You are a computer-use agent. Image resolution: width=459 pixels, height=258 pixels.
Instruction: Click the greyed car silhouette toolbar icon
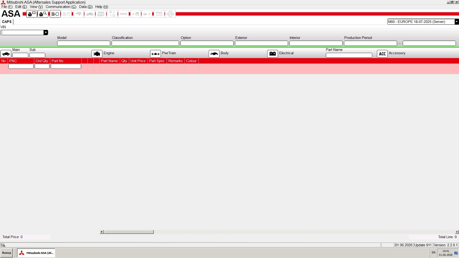coord(90,14)
